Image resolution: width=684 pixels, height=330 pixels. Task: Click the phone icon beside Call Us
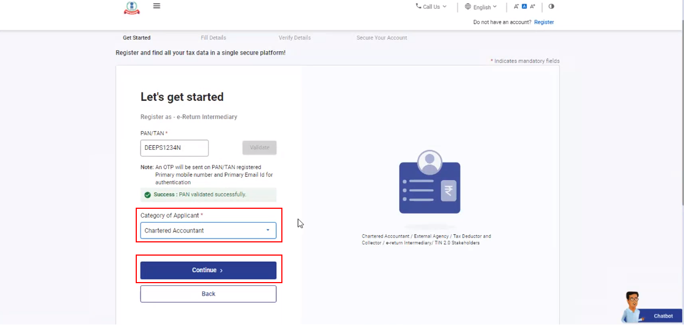click(x=418, y=7)
